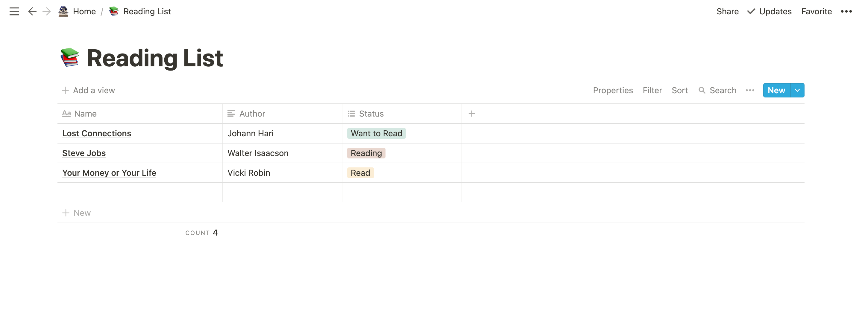The width and height of the screenshot is (862, 336).
Task: Click the books emoji beside page title
Action: tap(70, 57)
